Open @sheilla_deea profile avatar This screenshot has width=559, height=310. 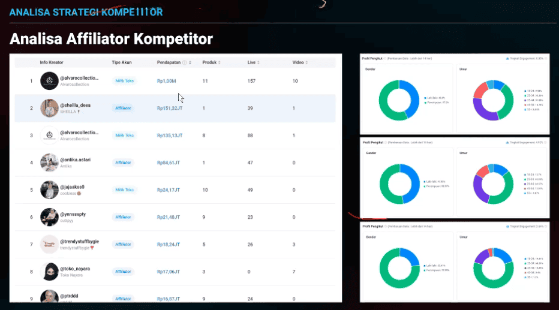pyautogui.click(x=49, y=108)
